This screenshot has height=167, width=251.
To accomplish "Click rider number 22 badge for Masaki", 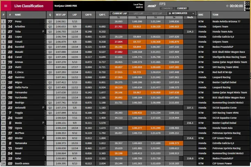I will pos(10,52).
